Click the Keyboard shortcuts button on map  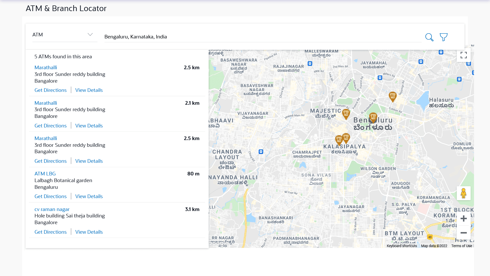402,246
